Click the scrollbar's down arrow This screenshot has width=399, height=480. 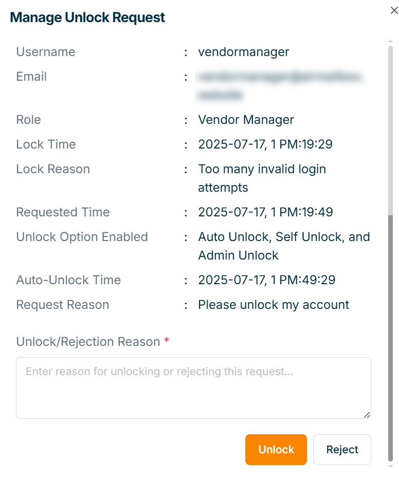pyautogui.click(x=391, y=466)
